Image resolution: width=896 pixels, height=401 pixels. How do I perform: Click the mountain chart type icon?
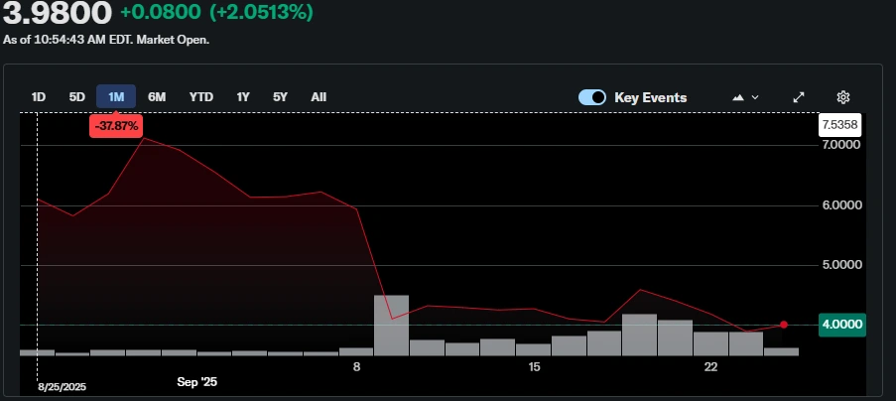(738, 97)
